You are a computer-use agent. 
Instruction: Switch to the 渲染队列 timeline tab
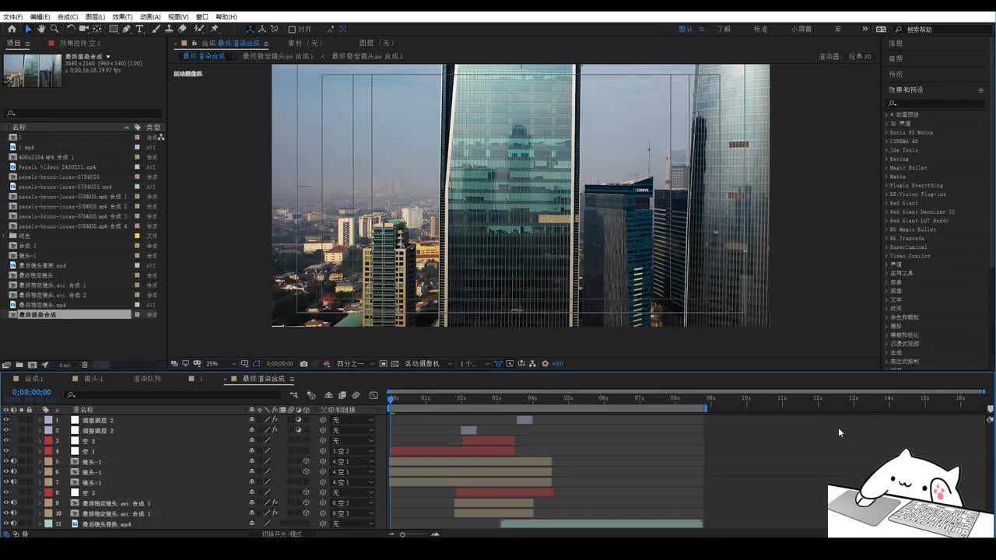pyautogui.click(x=147, y=379)
